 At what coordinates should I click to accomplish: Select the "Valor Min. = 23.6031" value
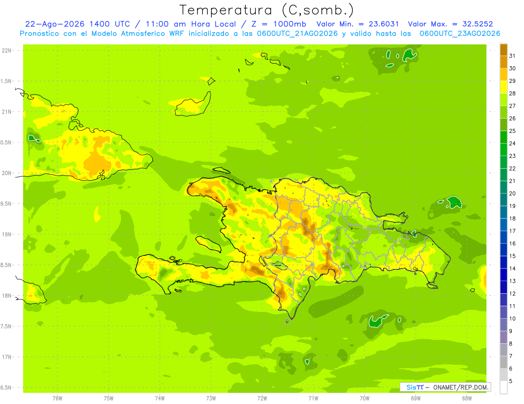point(357,24)
